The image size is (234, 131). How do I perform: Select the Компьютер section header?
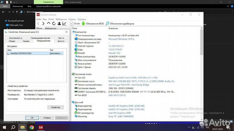pos(81,32)
